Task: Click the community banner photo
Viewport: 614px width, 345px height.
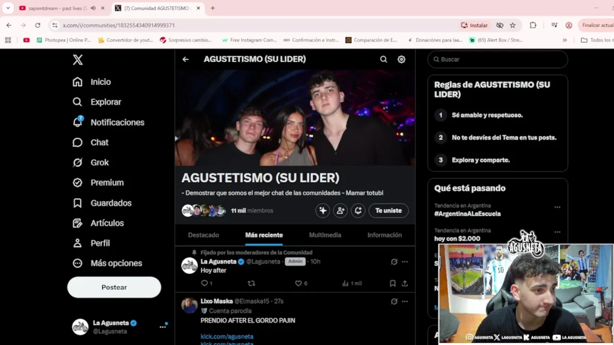Action: [295, 118]
